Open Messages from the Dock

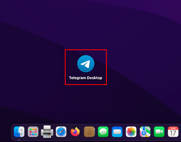click(x=103, y=132)
